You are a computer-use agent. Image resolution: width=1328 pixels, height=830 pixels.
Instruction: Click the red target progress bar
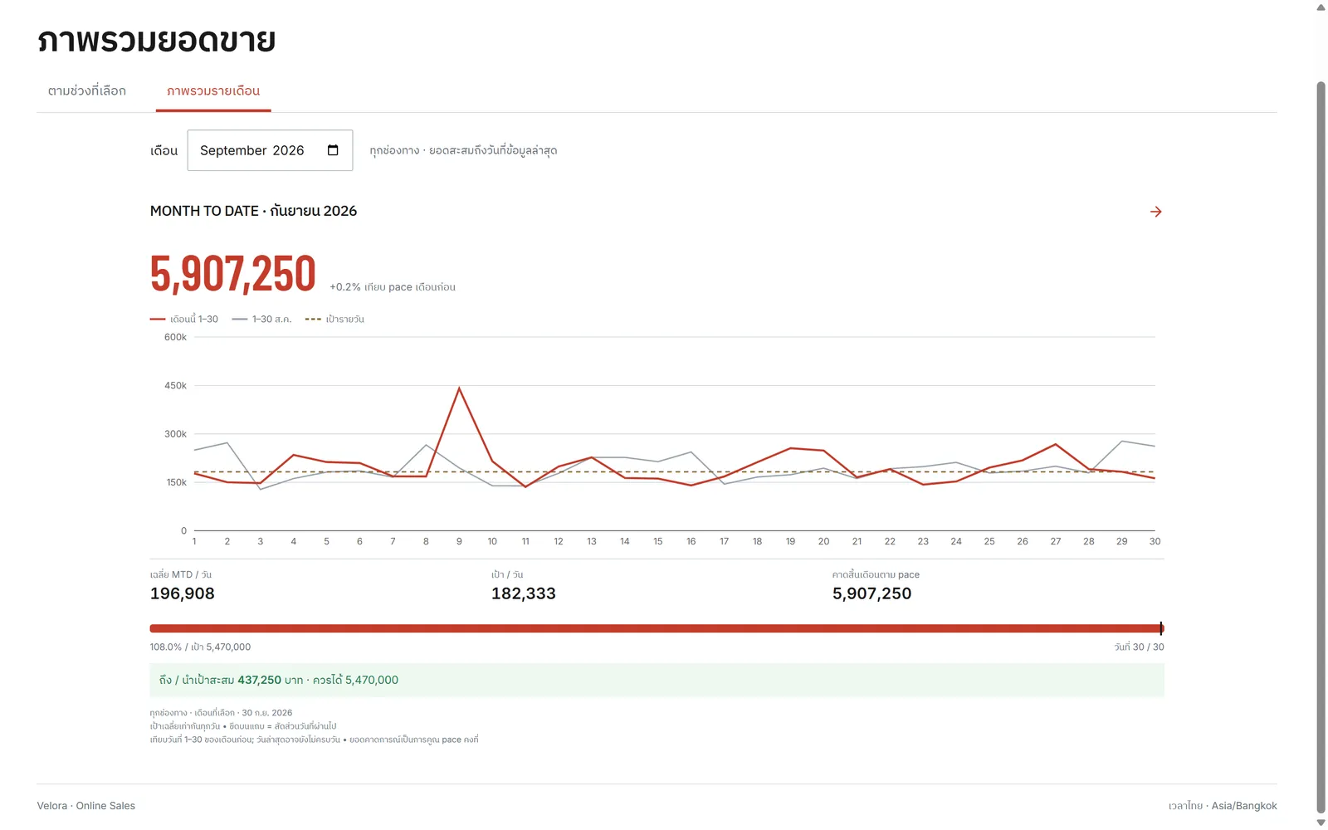click(x=657, y=628)
